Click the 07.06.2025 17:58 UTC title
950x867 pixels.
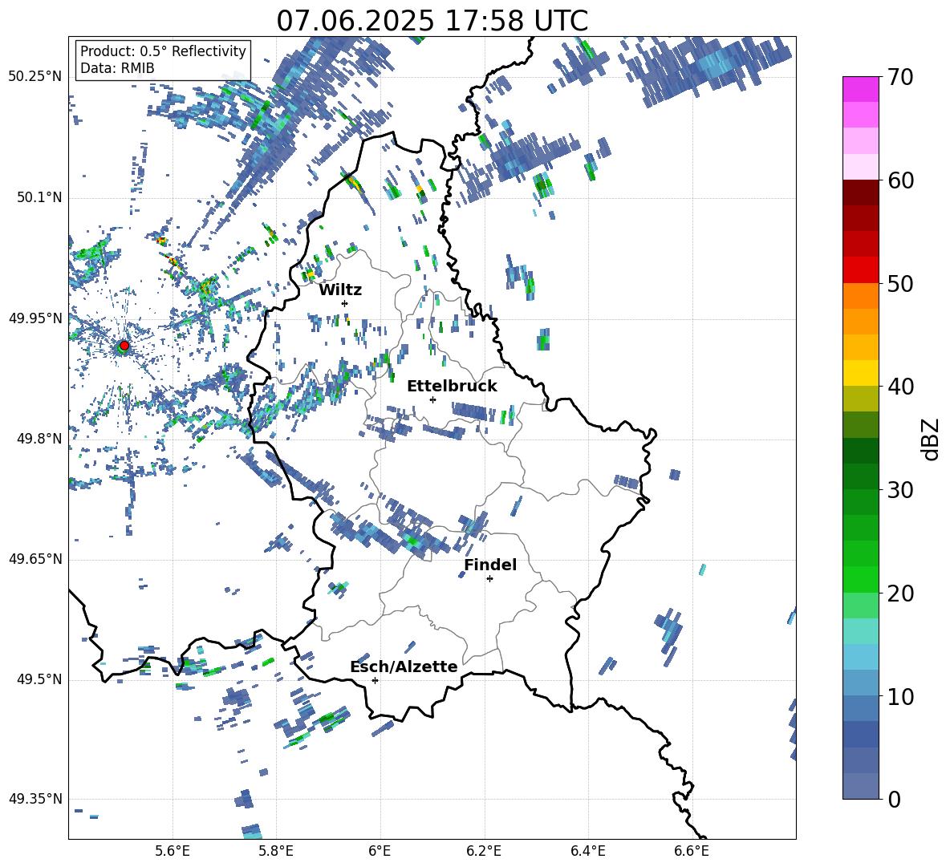click(432, 21)
